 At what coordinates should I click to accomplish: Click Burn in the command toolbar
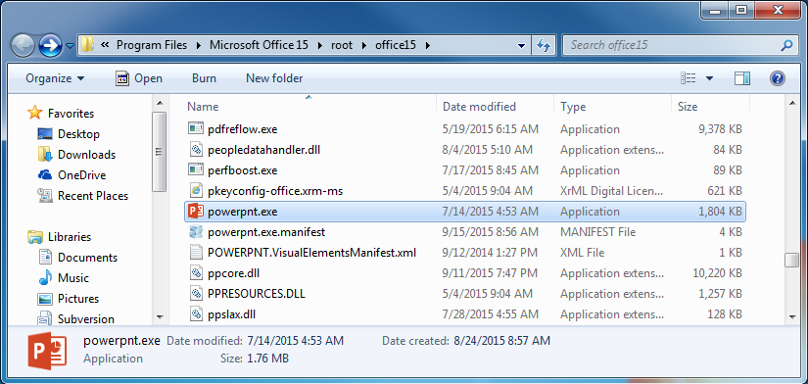(204, 78)
